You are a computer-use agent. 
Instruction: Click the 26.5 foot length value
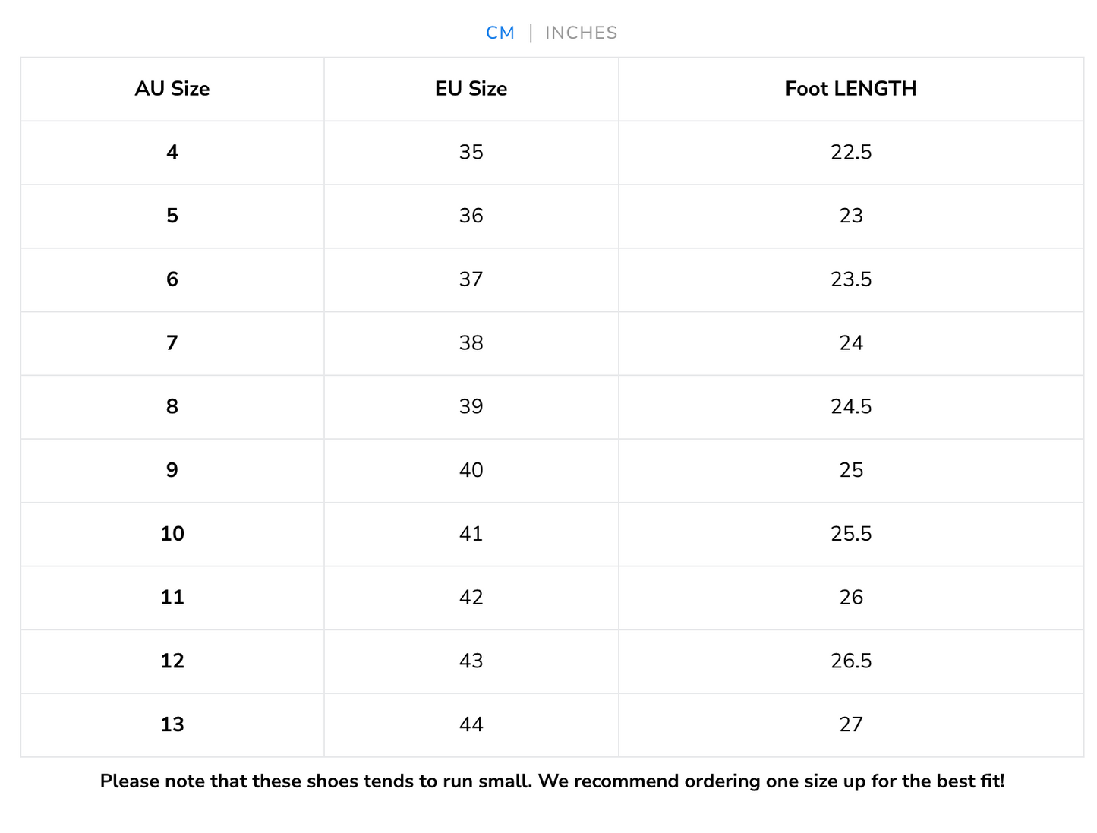pos(851,661)
